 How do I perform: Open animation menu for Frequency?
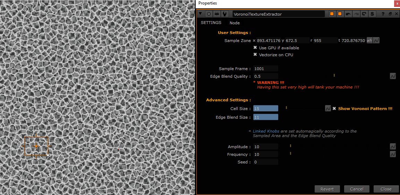click(393, 154)
